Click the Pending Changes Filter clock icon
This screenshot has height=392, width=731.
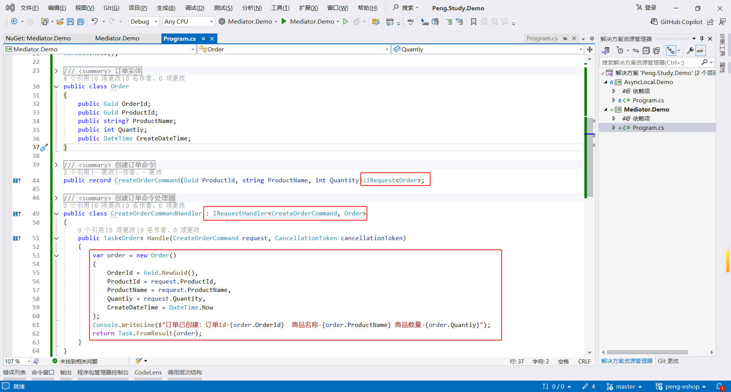tap(620, 50)
